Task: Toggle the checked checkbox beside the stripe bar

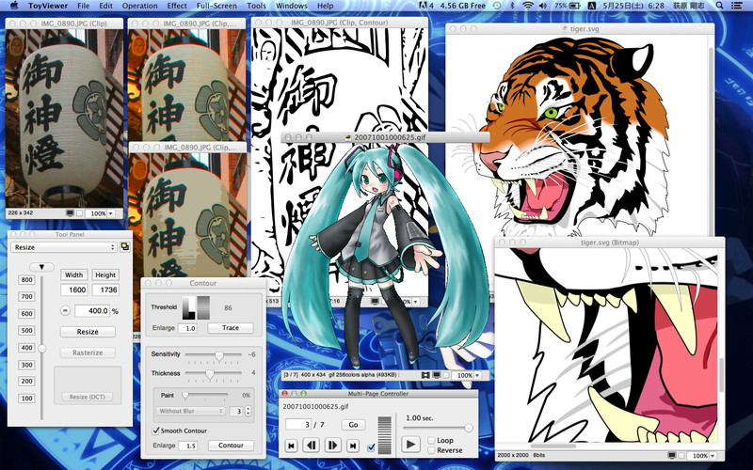Action: click(371, 447)
